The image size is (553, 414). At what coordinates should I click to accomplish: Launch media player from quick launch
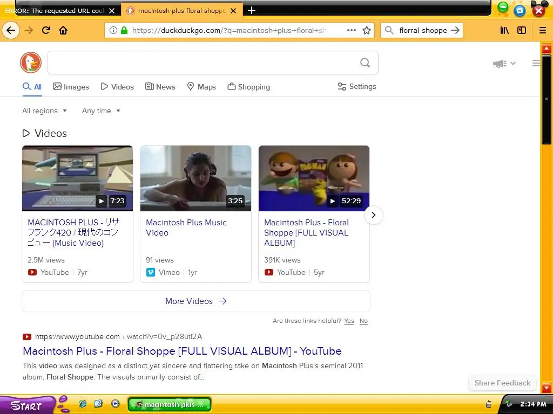[115, 404]
